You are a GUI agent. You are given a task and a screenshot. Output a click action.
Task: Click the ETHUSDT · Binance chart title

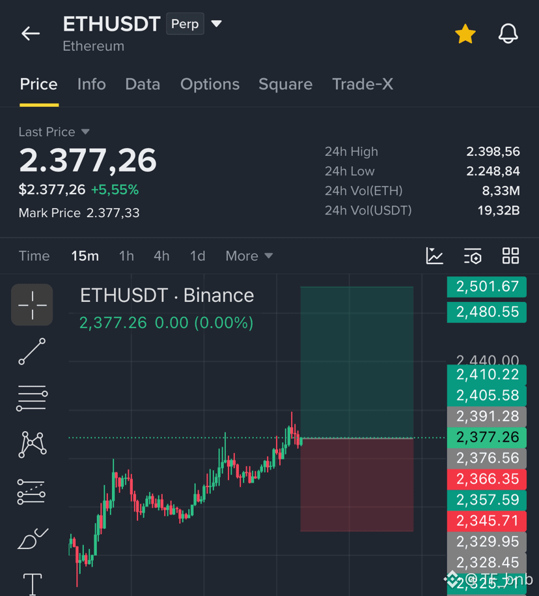(x=167, y=296)
